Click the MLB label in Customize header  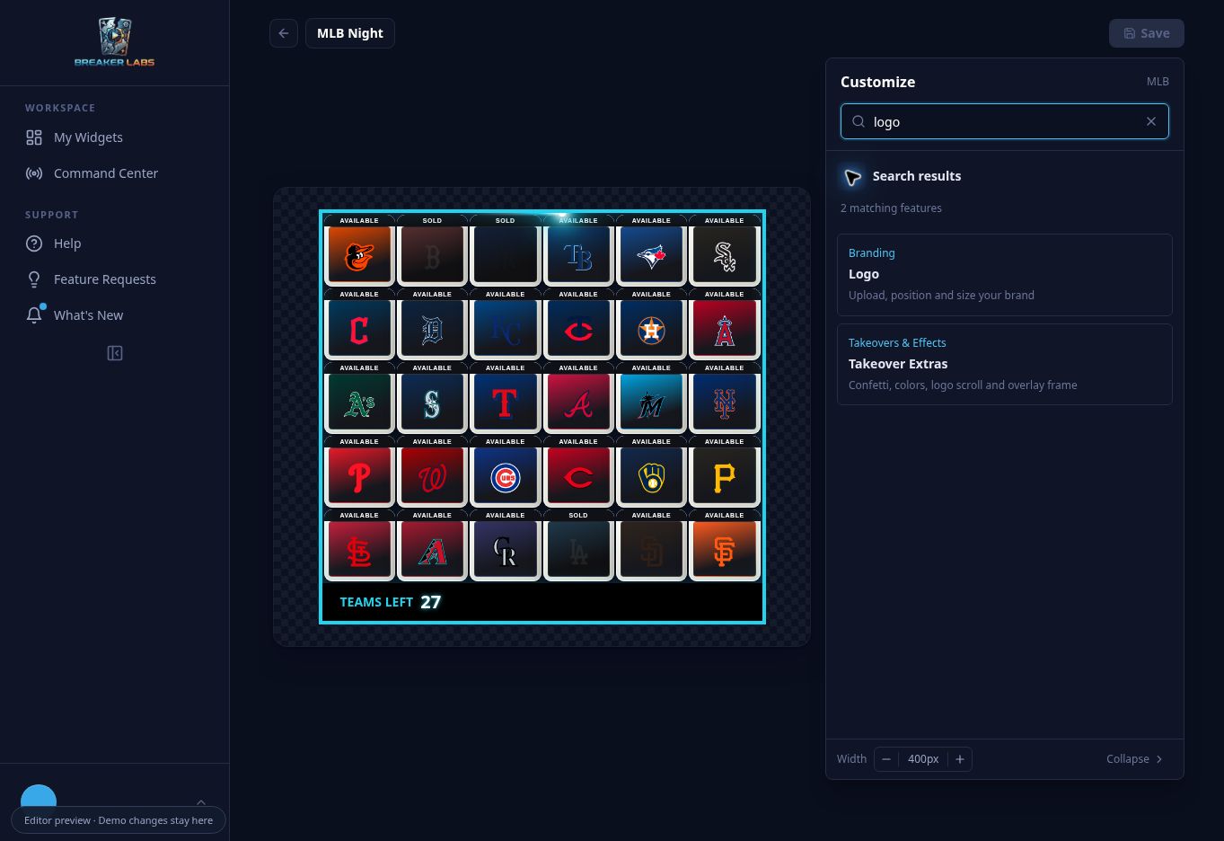point(1158,82)
